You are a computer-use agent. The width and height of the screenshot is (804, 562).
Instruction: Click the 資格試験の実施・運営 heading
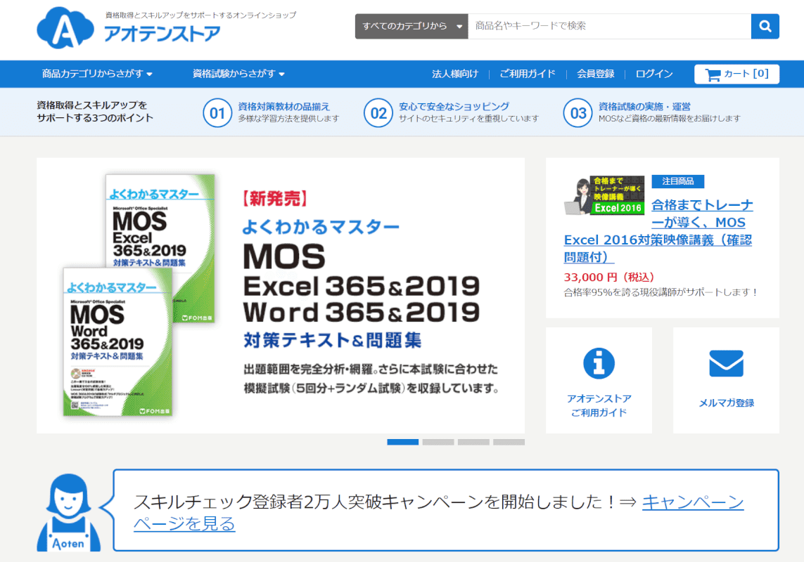[x=644, y=107]
